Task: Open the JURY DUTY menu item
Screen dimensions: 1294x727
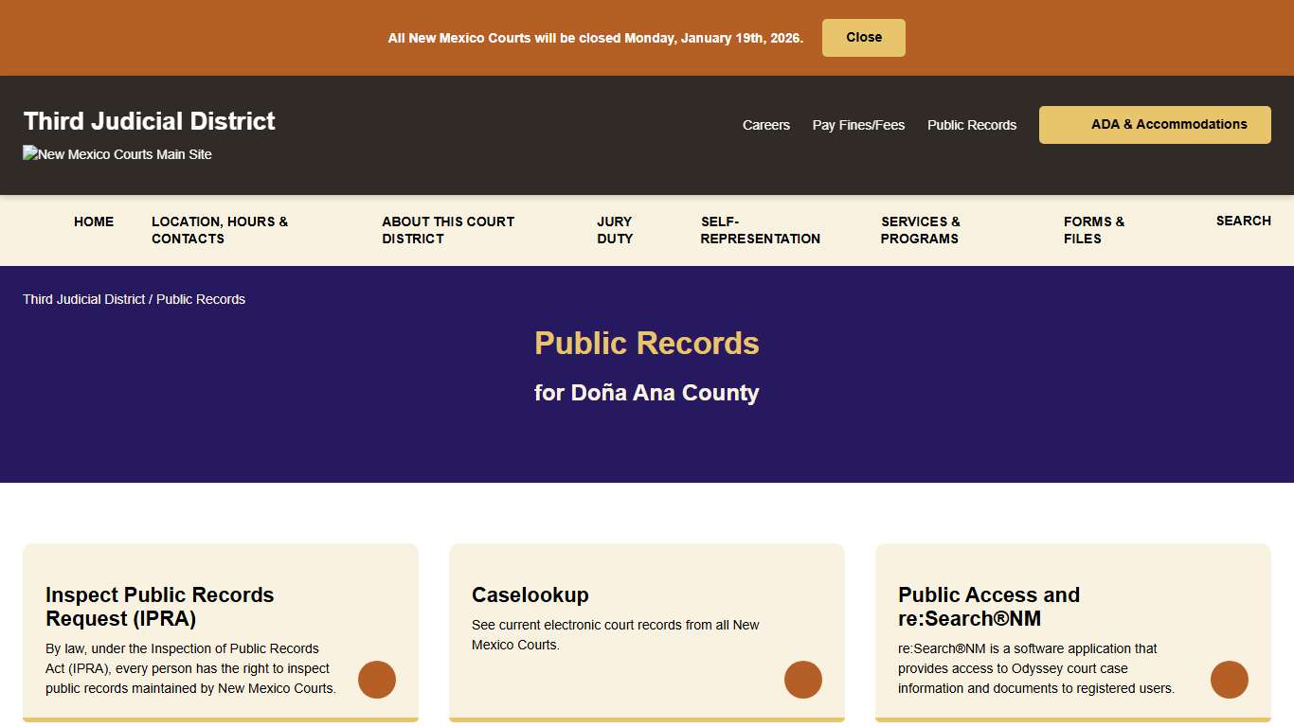Action: point(615,230)
